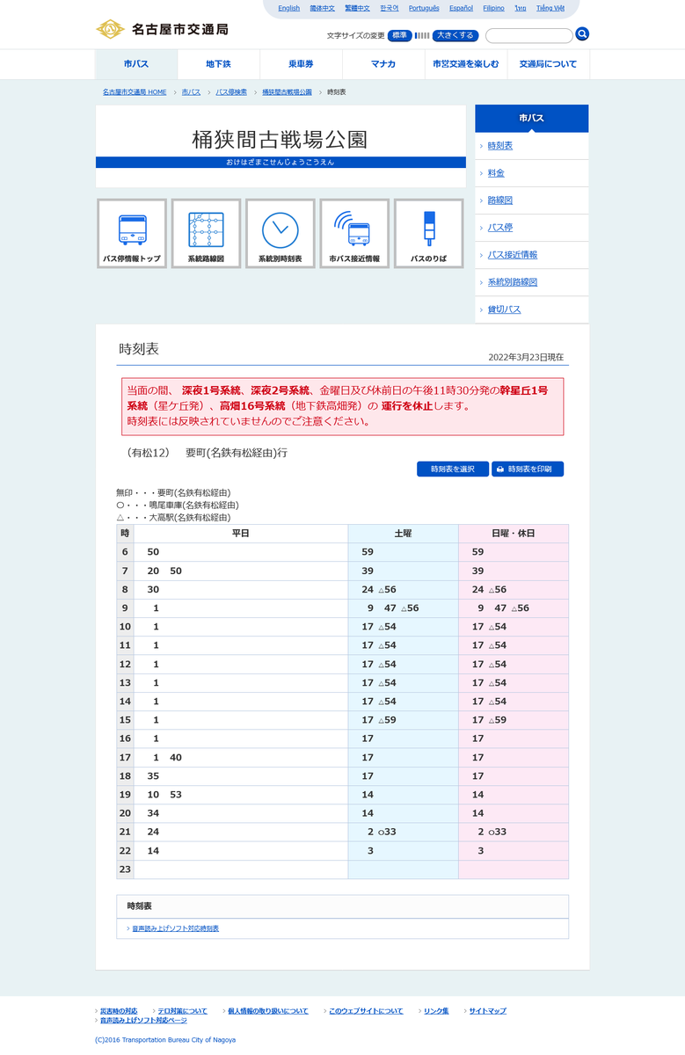Click the text size level indicator bars
The width and height of the screenshot is (685, 1055).
point(422,36)
